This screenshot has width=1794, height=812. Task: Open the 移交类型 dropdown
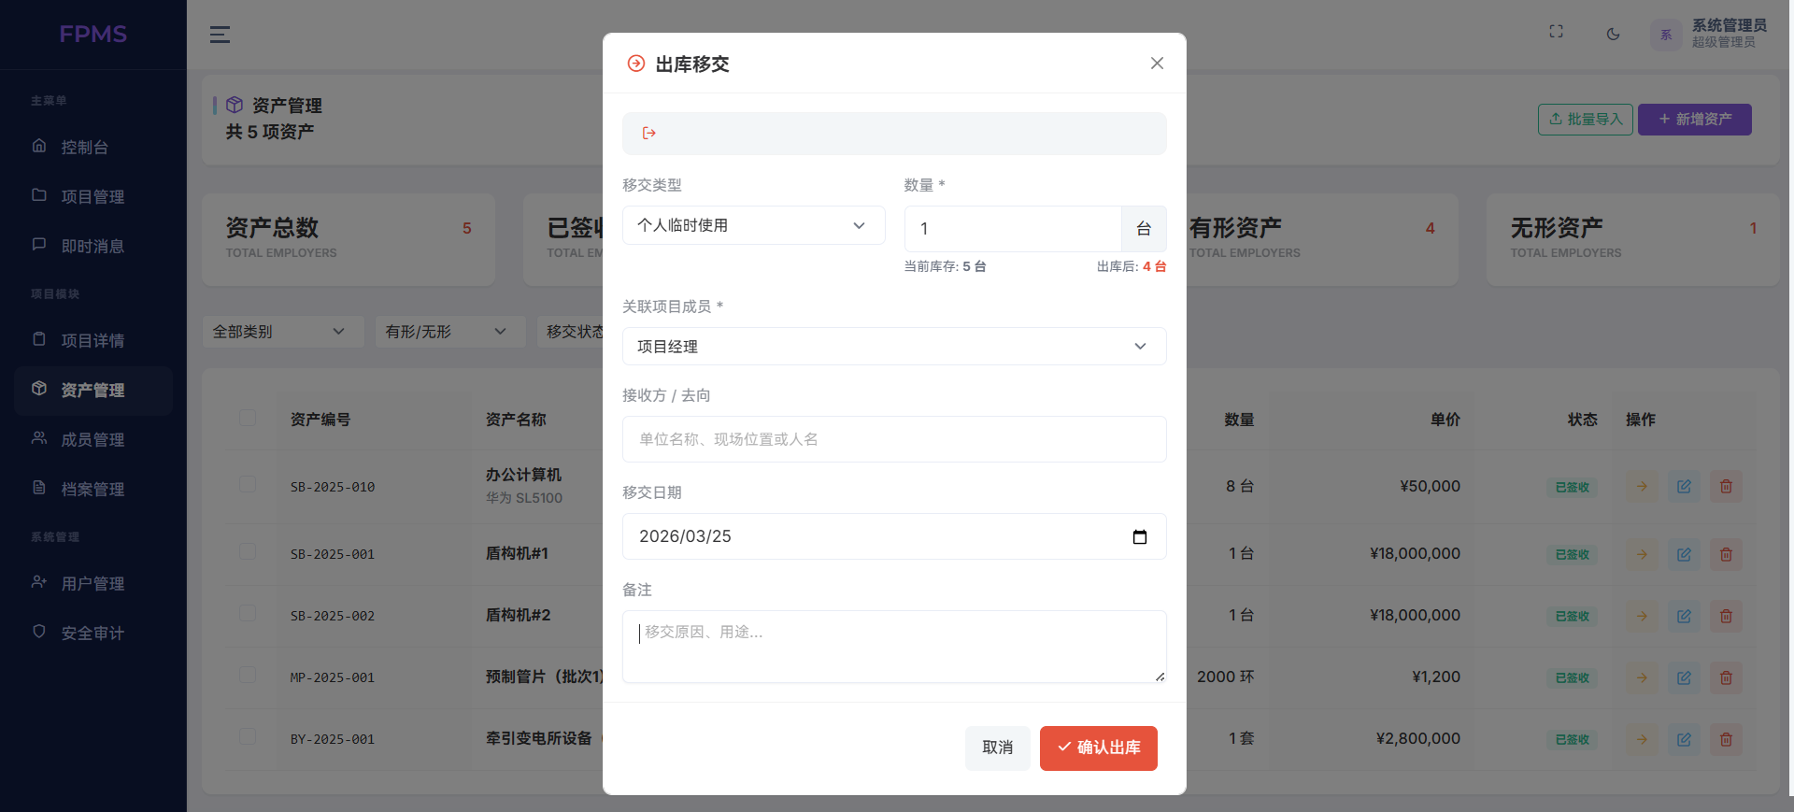[x=753, y=225]
